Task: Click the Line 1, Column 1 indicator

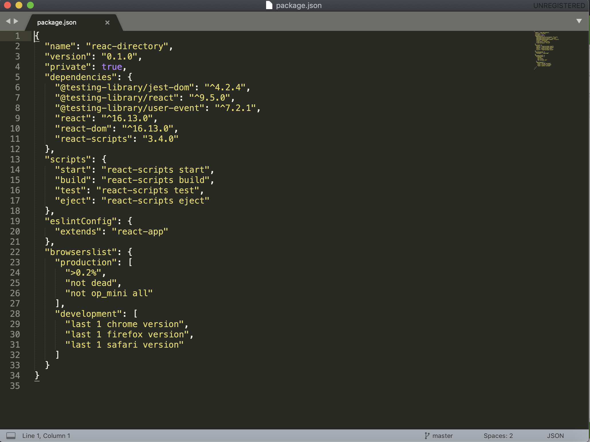Action: tap(46, 436)
